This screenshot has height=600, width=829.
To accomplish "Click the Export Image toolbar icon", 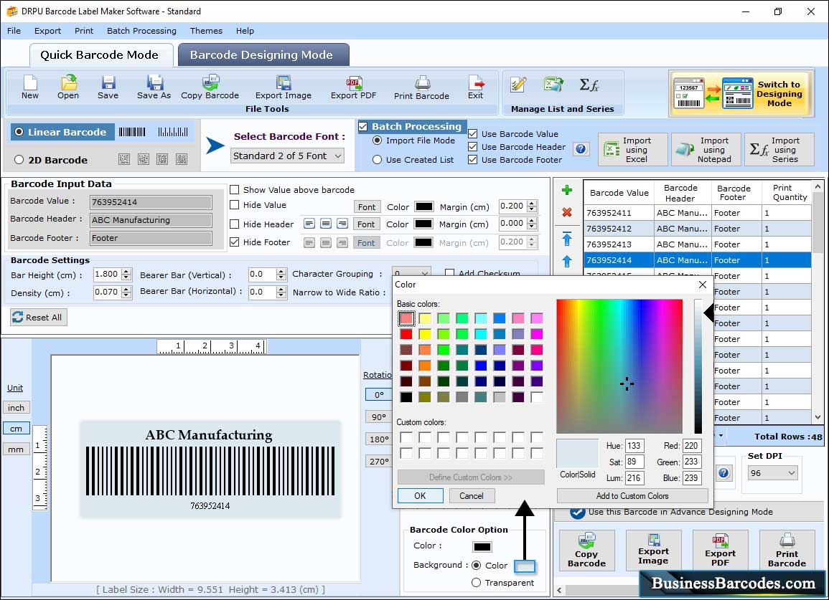I will tap(284, 87).
